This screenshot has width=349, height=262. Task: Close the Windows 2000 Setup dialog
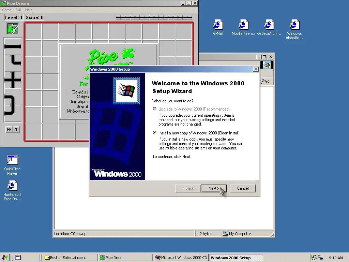256,69
